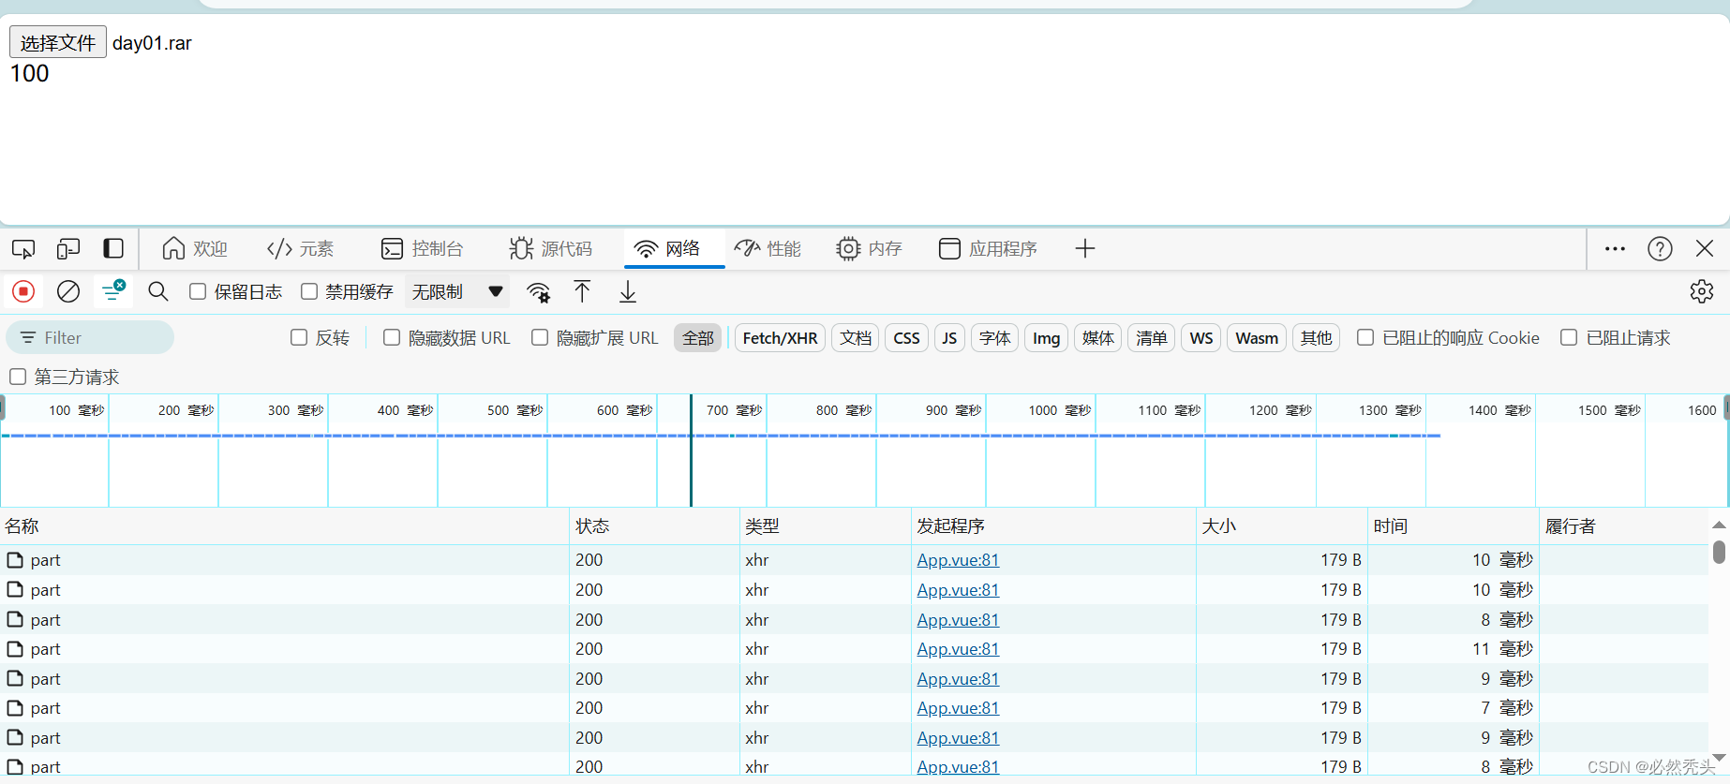This screenshot has height=784, width=1730.
Task: Add a new tool tab with plus
Action: tap(1085, 248)
